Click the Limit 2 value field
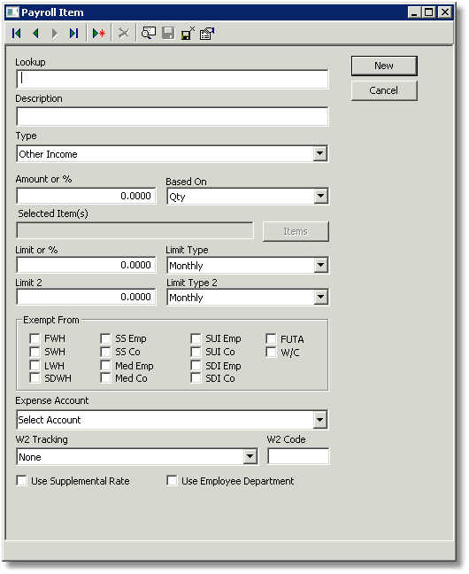This screenshot has width=469, height=574. (x=86, y=297)
